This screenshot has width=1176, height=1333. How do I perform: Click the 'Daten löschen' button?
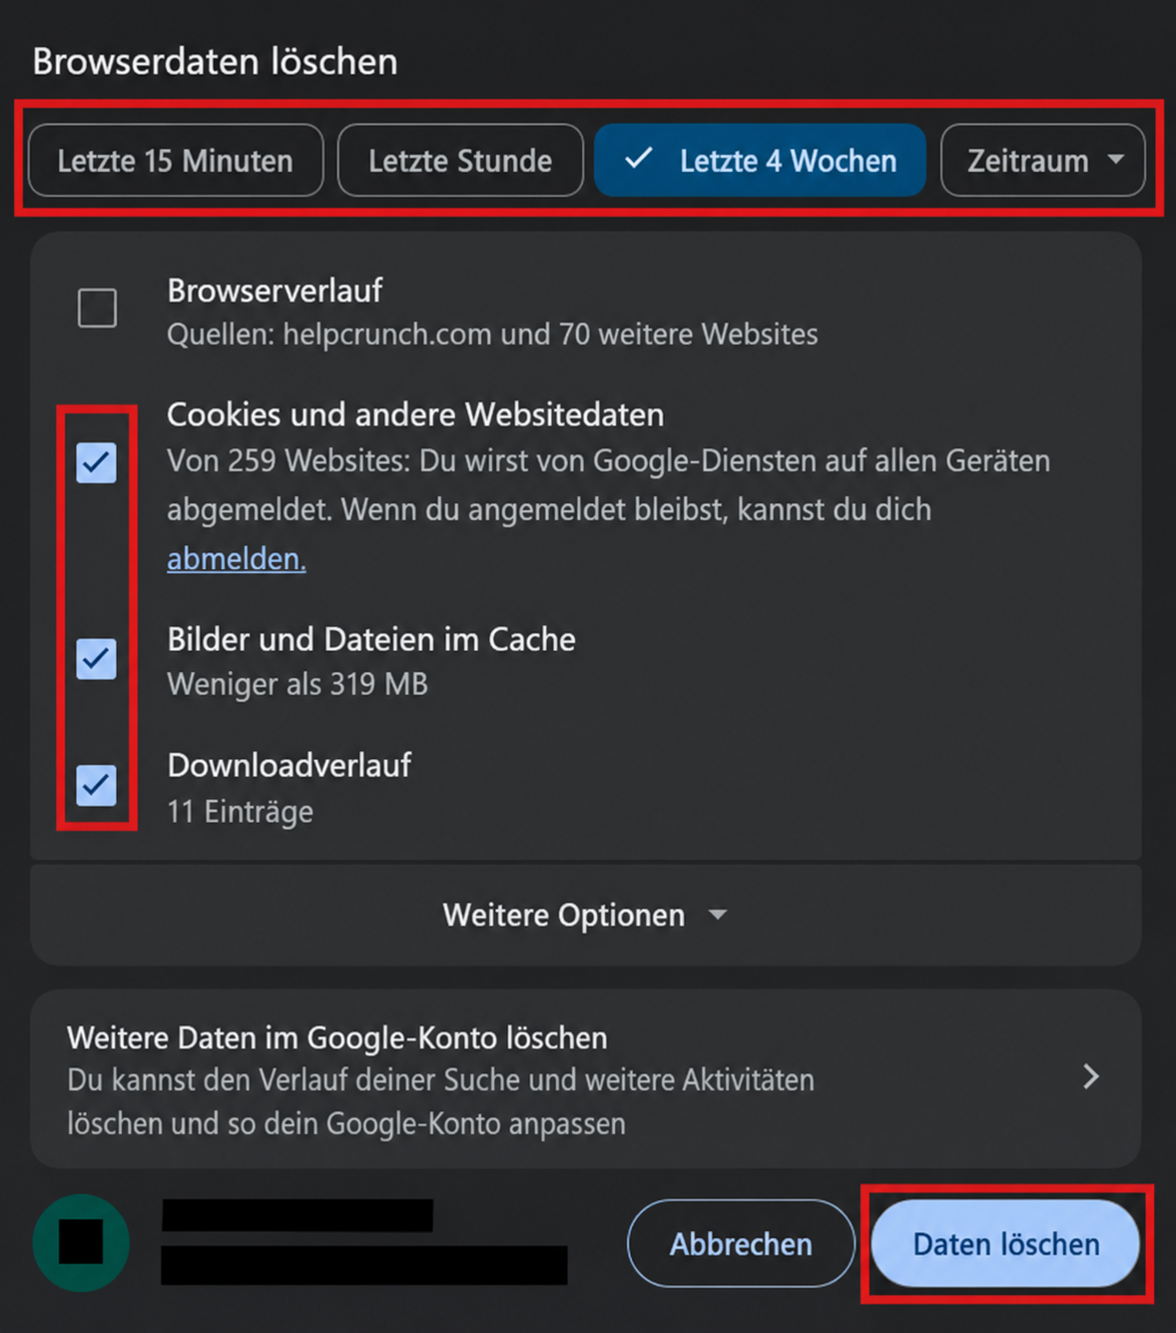tap(1006, 1244)
